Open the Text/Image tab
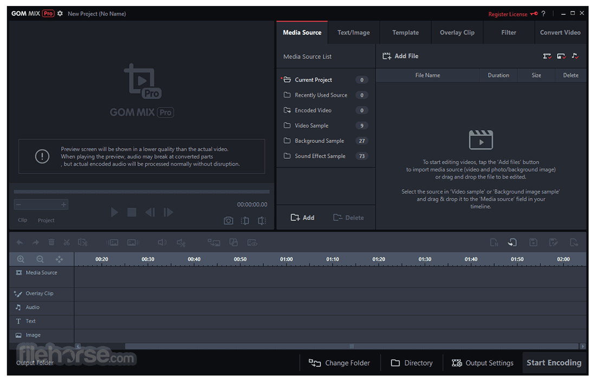 pos(353,33)
